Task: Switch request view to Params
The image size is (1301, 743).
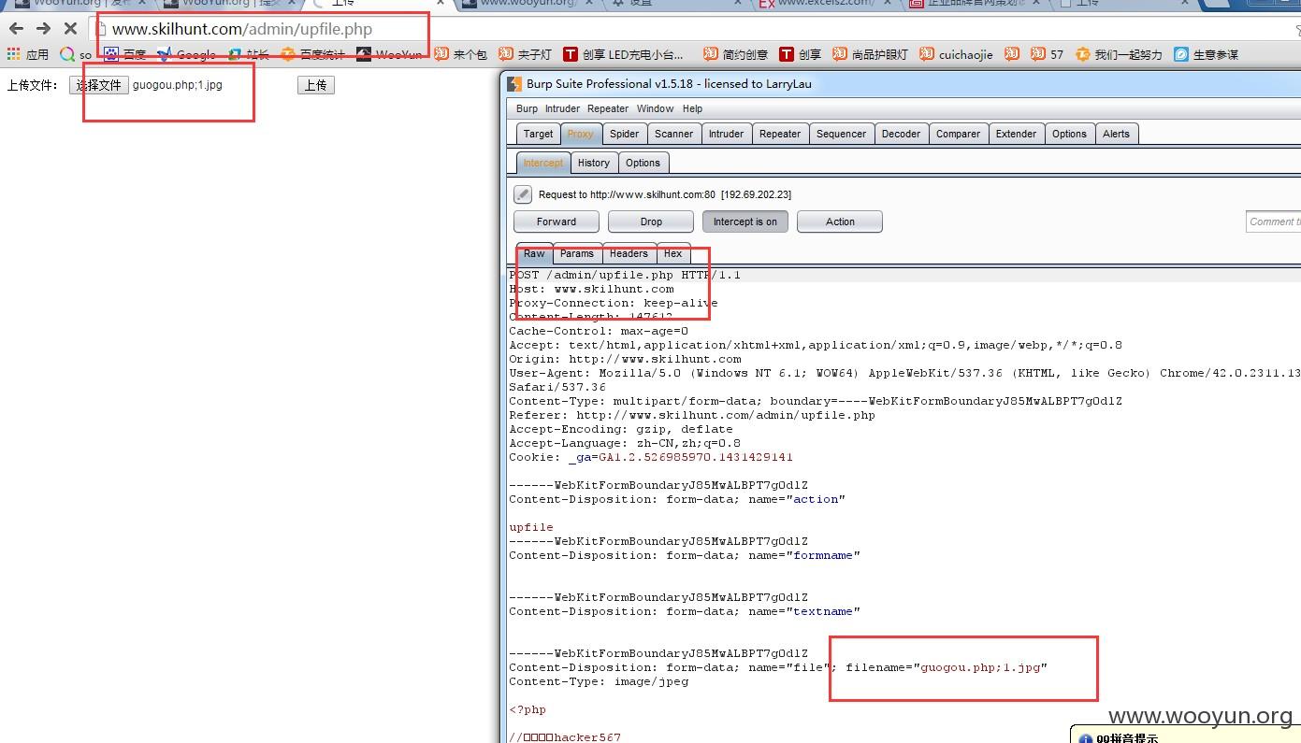Action: pyautogui.click(x=577, y=254)
